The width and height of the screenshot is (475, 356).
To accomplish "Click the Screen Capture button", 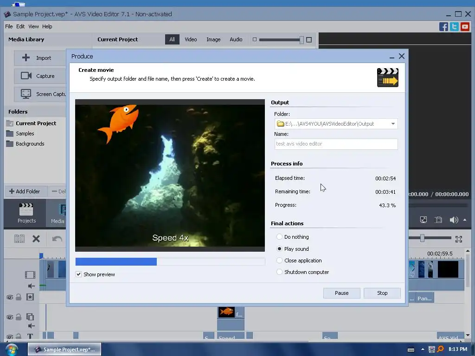I will pos(40,94).
